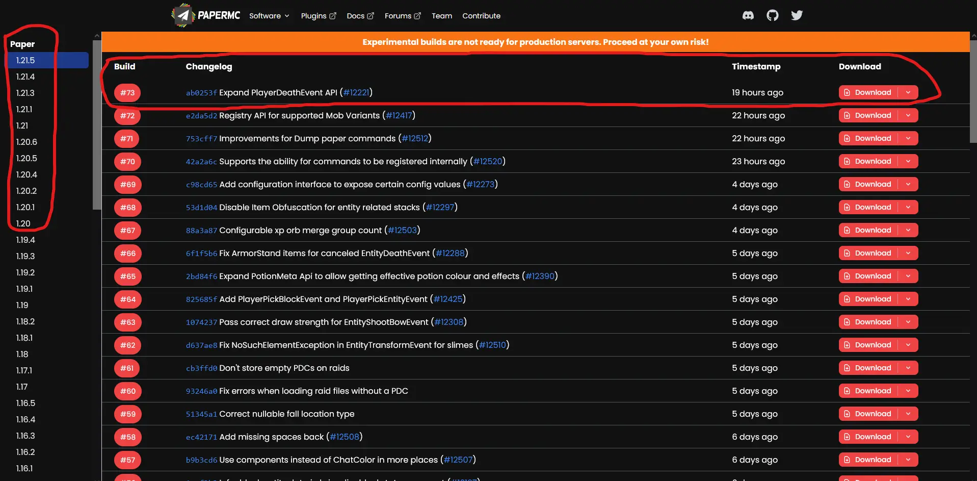Viewport: 977px width, 481px height.
Task: Open the Plugins navigation item
Action: point(319,16)
